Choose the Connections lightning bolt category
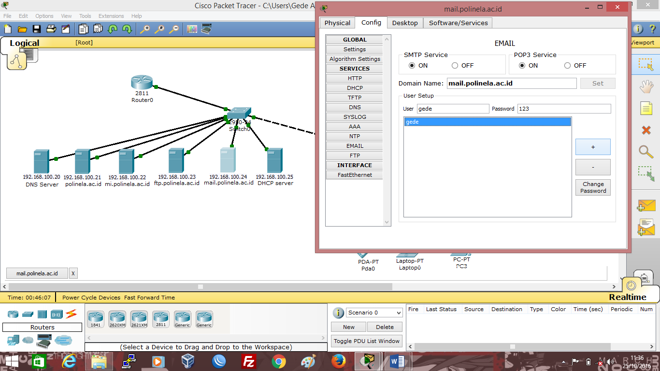 [72, 314]
